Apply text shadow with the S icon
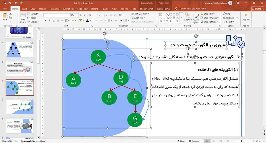Image resolution: width=266 pixels, height=143 pixels. (58, 21)
